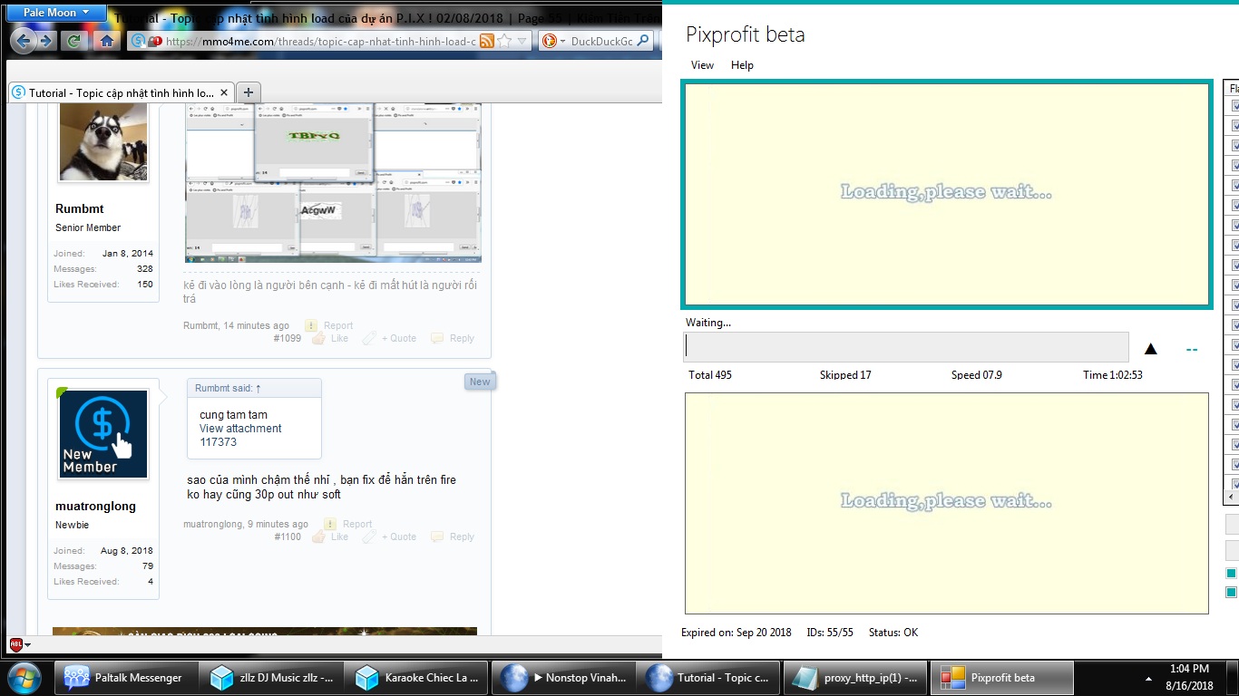Click Rumbmt's husky avatar
The width and height of the screenshot is (1239, 696).
[103, 141]
